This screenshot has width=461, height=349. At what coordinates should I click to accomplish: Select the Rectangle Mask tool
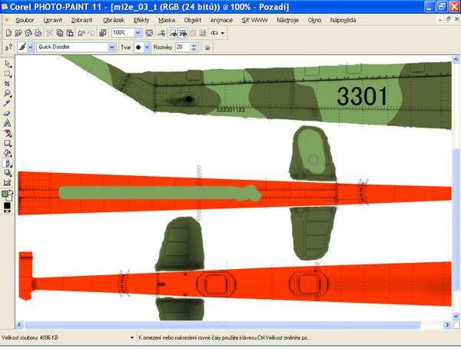point(8,74)
